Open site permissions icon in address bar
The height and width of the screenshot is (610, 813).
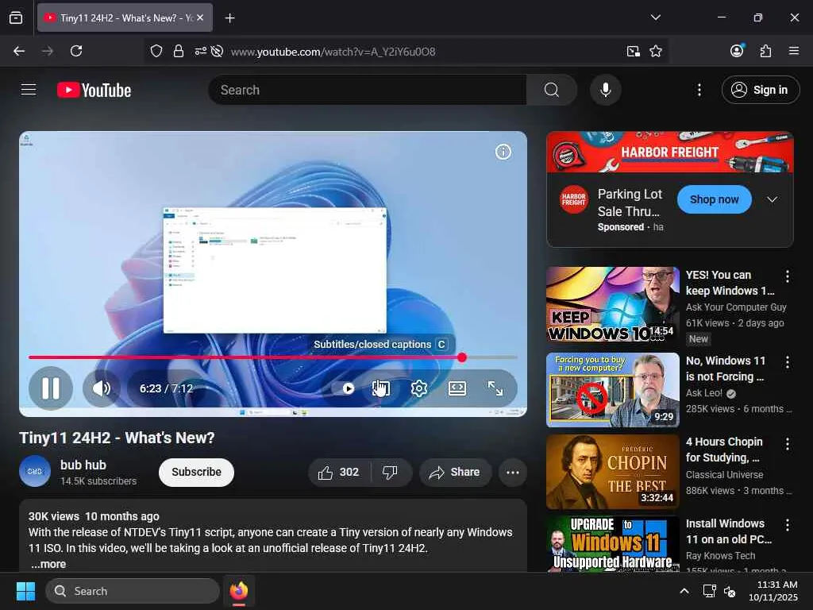coord(200,51)
